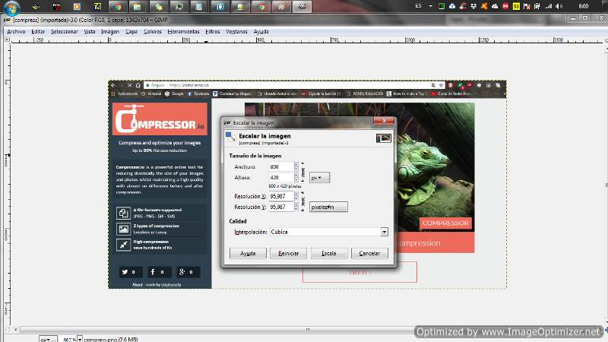
Task: Click the yellow 53 tray icon
Action: click(516, 6)
